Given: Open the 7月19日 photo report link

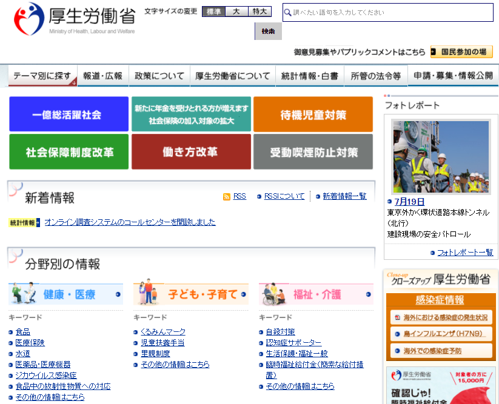Looking at the screenshot, I should pyautogui.click(x=409, y=202).
